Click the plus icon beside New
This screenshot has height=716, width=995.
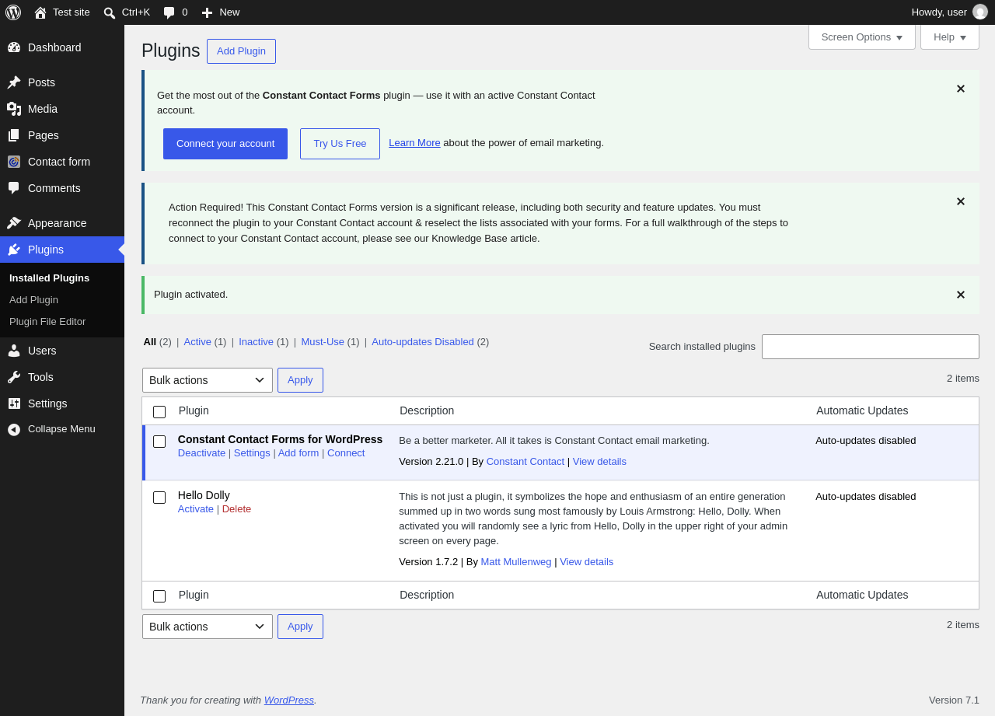(207, 12)
